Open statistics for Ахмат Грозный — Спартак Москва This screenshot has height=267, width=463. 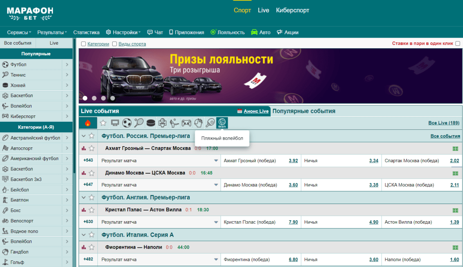84,148
